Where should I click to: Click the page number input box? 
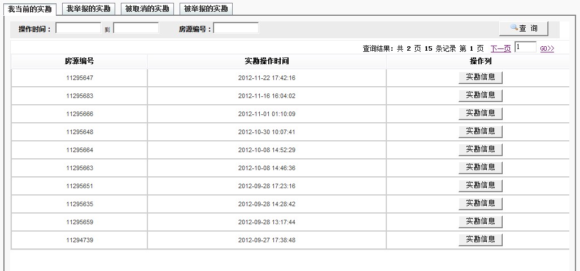point(526,47)
